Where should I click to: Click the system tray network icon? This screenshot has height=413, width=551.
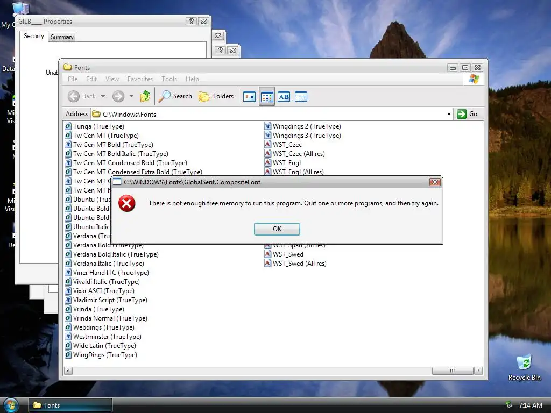[x=508, y=405]
